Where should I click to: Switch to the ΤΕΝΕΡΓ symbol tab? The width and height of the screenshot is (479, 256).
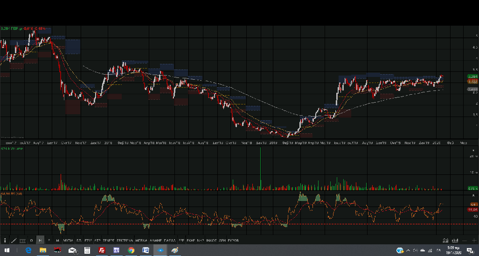click(109, 240)
